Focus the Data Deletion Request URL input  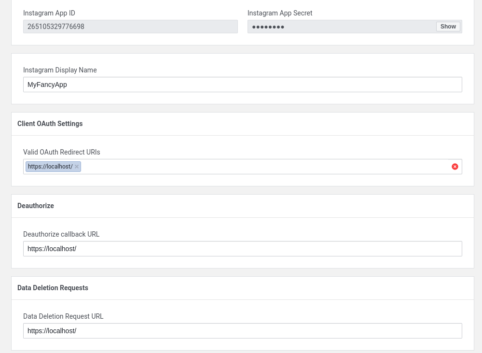point(242,331)
